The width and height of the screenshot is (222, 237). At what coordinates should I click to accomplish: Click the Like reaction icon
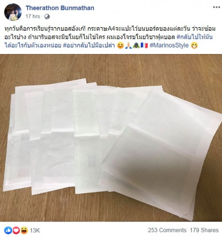[8, 230]
